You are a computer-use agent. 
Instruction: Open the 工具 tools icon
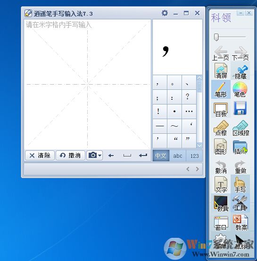pos(240,203)
